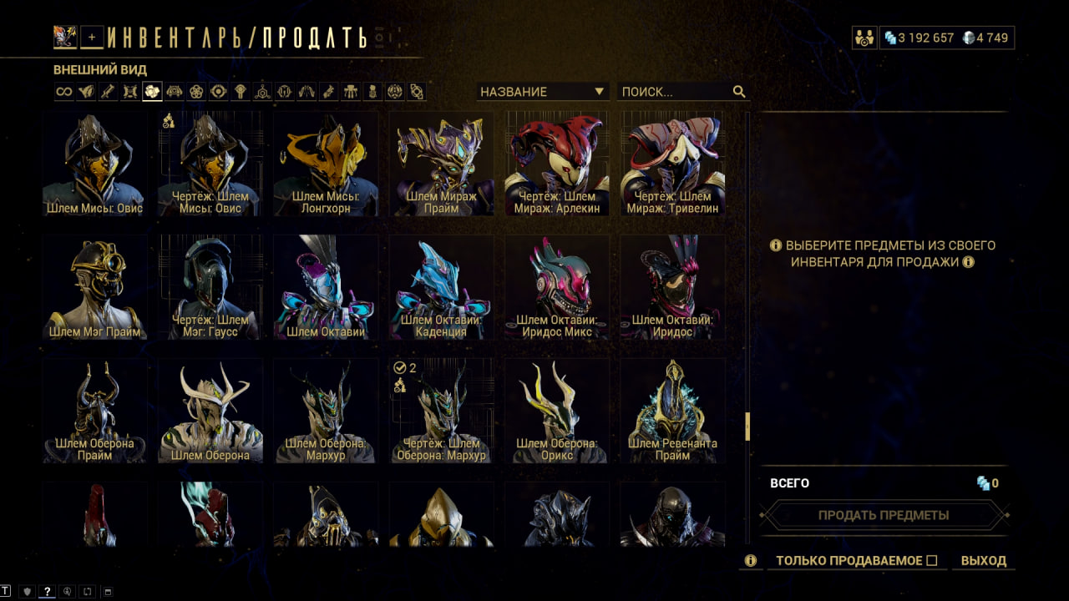Choose the chain-links category icon at row end
Image resolution: width=1069 pixels, height=601 pixels.
pos(417,92)
